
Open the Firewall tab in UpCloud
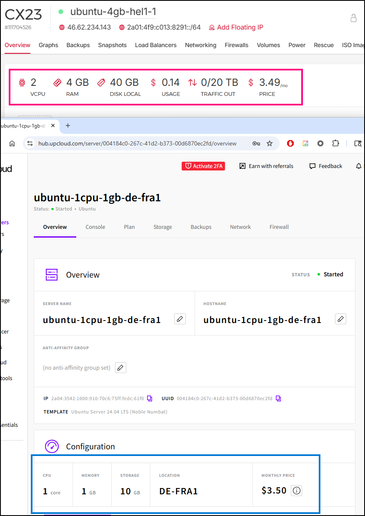pos(279,227)
